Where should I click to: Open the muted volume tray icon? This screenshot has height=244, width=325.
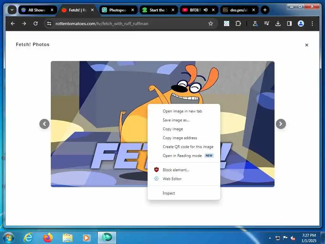tap(293, 238)
